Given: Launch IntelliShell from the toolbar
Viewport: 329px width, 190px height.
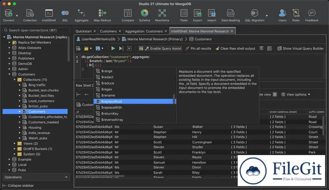Looking at the screenshot, I should (x=49, y=15).
